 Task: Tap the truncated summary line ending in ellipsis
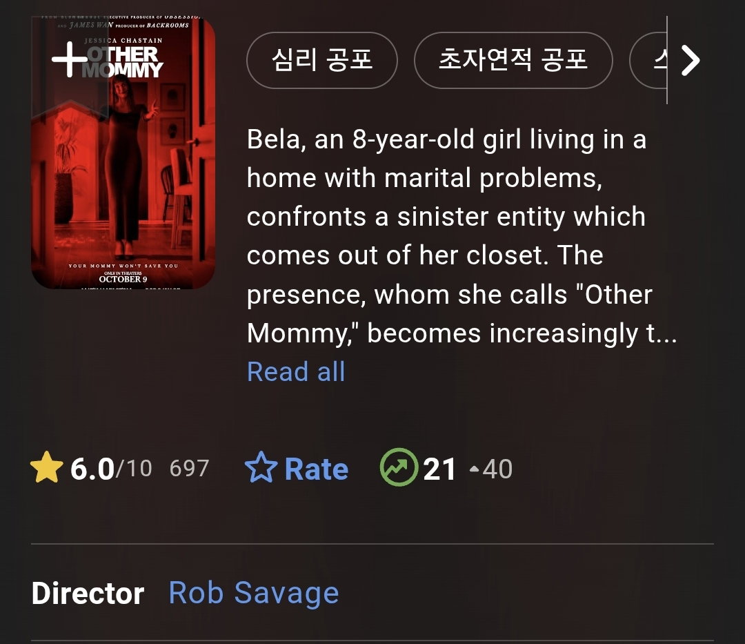pyautogui.click(x=461, y=333)
